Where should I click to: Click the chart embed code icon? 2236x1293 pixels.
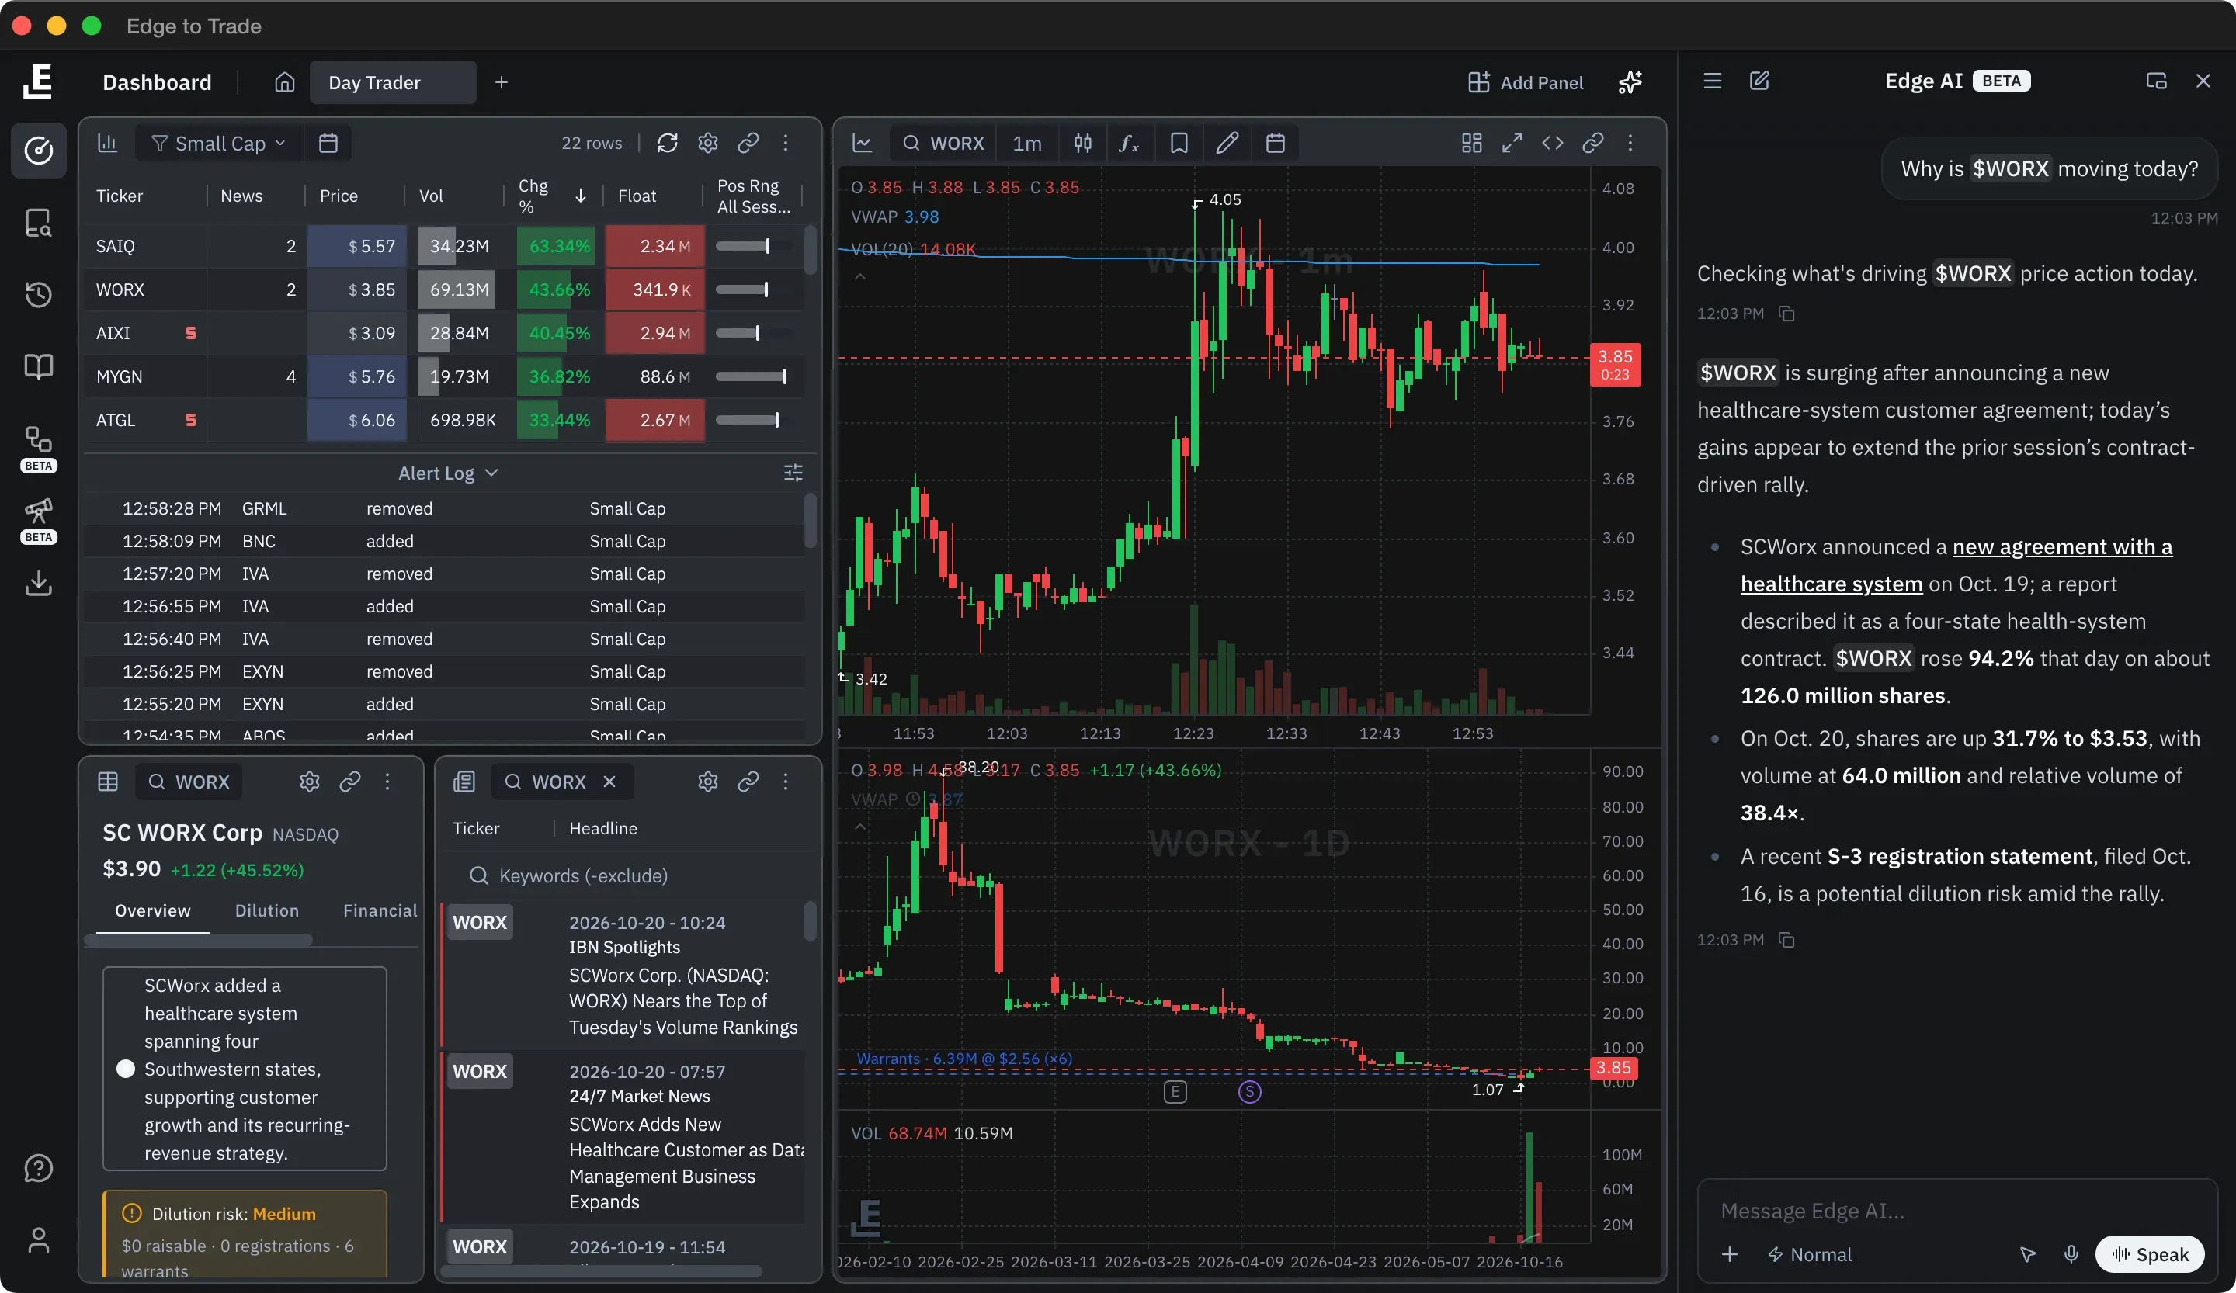coord(1552,143)
